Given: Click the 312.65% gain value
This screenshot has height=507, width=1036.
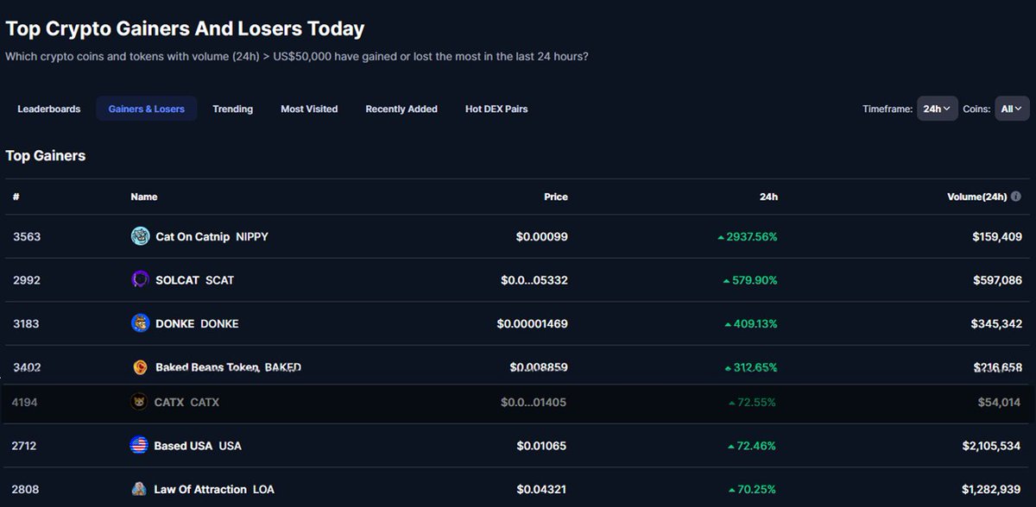Looking at the screenshot, I should tap(751, 367).
